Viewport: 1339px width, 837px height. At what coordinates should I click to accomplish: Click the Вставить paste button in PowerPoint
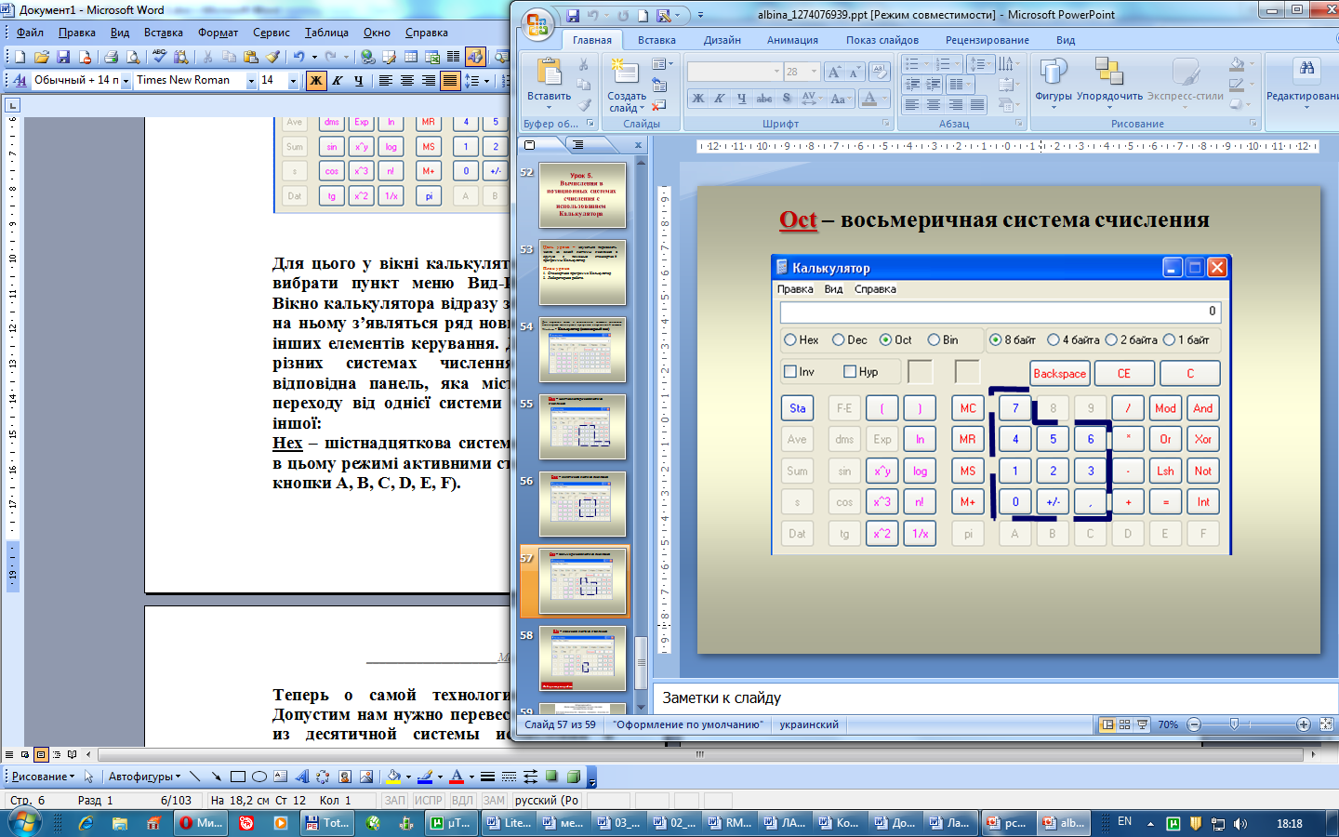(549, 85)
